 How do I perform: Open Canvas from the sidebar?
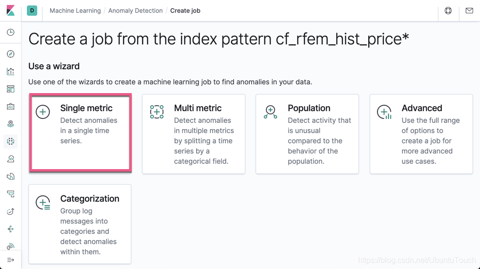tap(10, 106)
